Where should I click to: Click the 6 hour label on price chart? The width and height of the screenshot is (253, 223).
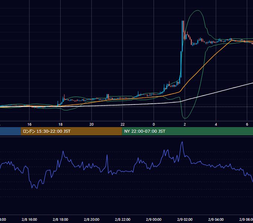(x=247, y=125)
